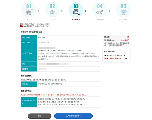Viewport: 152px width, 120px height.
Task: Click the blurred address value
Action: coord(54,64)
